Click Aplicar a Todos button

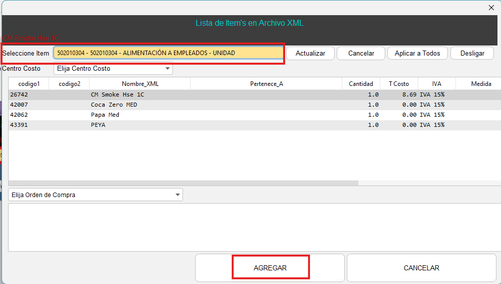[x=417, y=53]
